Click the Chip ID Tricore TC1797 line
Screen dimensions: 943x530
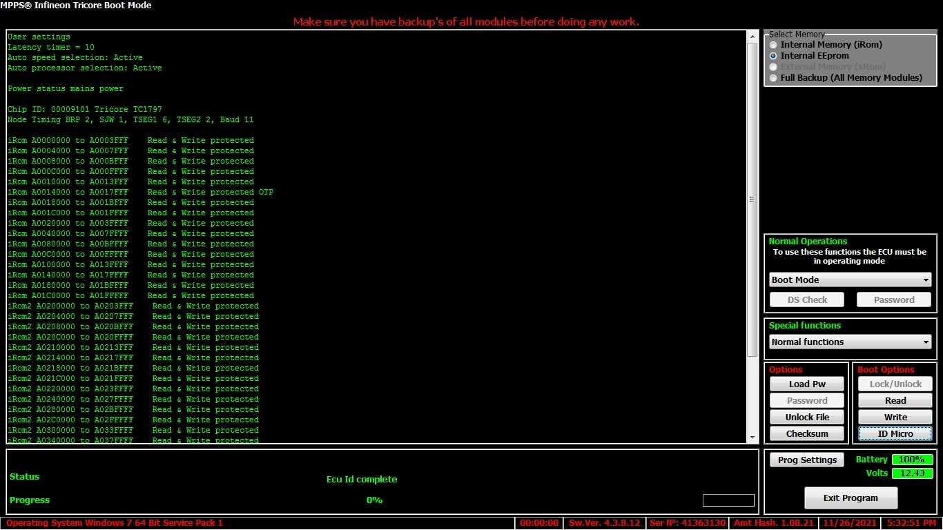pyautogui.click(x=85, y=109)
